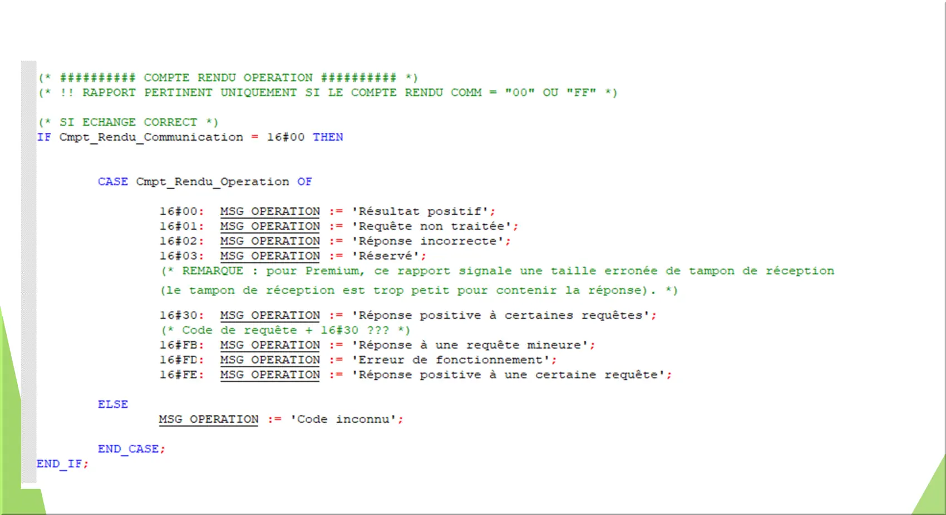946x515 pixels.
Task: Click the IF keyword before Cmpt_Rendu_Communication
Action: tap(43, 137)
